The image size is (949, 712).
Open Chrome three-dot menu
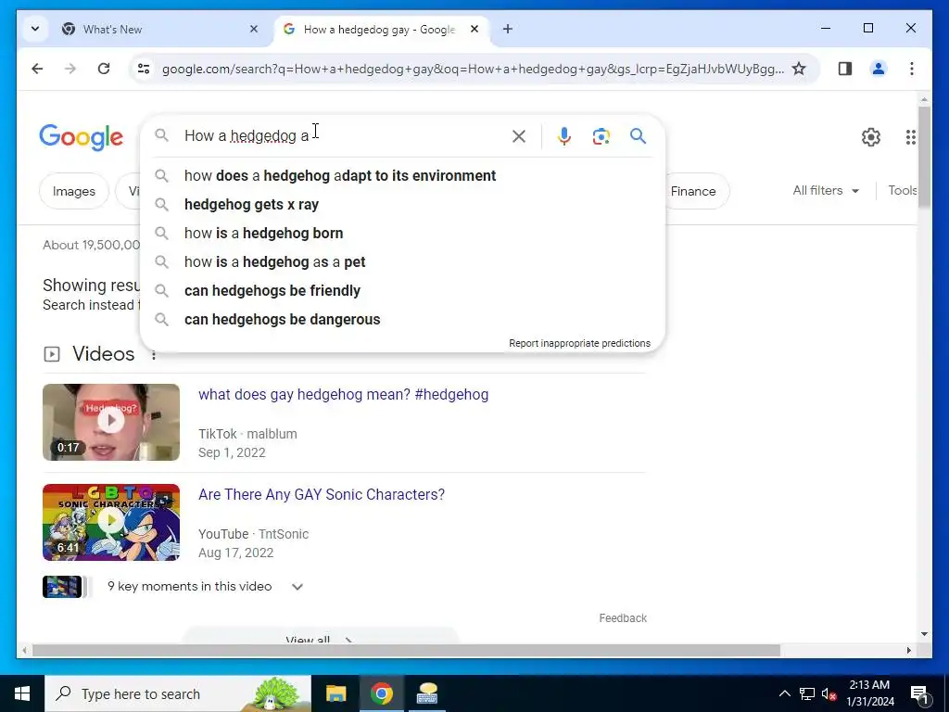912,69
